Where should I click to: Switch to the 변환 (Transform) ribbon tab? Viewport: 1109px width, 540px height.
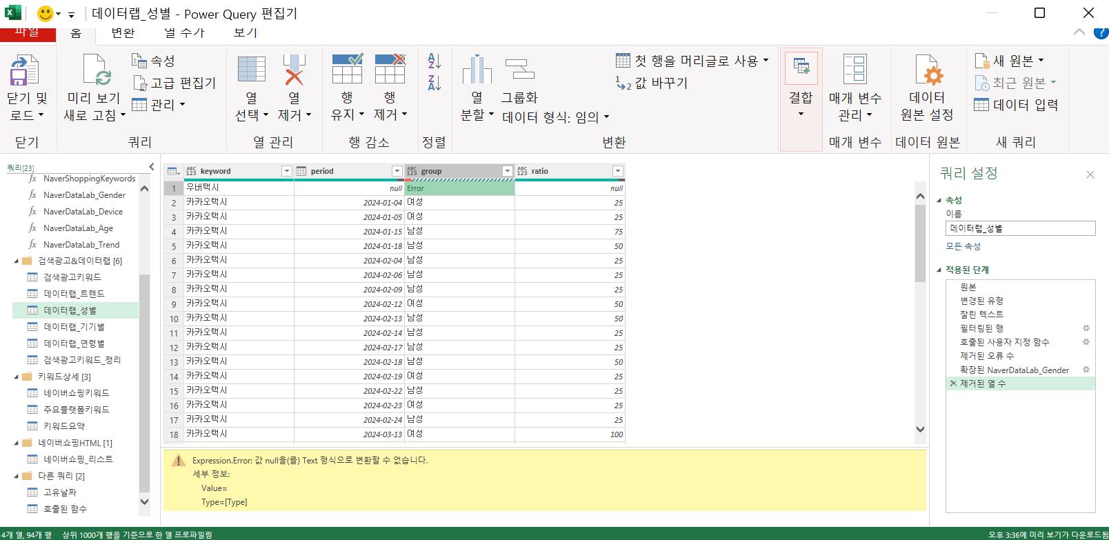[x=123, y=32]
